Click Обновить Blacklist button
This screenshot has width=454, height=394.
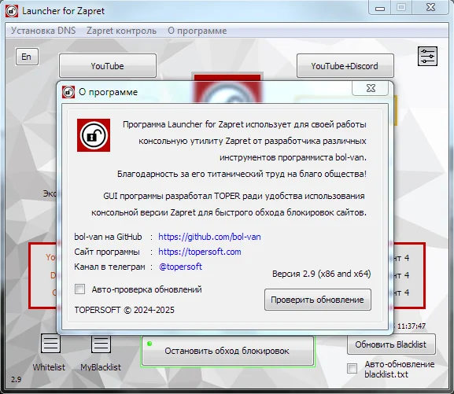click(391, 344)
